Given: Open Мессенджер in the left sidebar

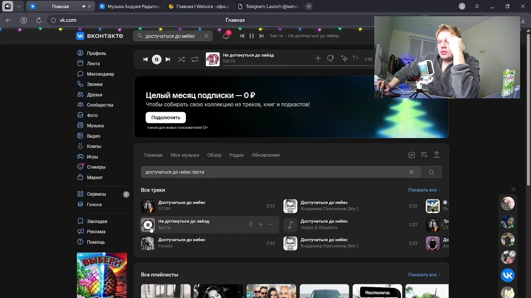Looking at the screenshot, I should coord(95,74).
